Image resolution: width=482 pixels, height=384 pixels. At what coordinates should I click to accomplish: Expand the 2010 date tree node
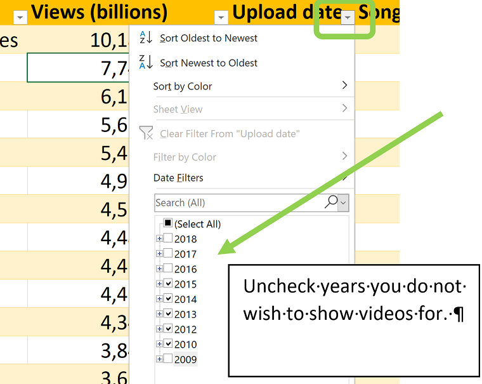(159, 344)
